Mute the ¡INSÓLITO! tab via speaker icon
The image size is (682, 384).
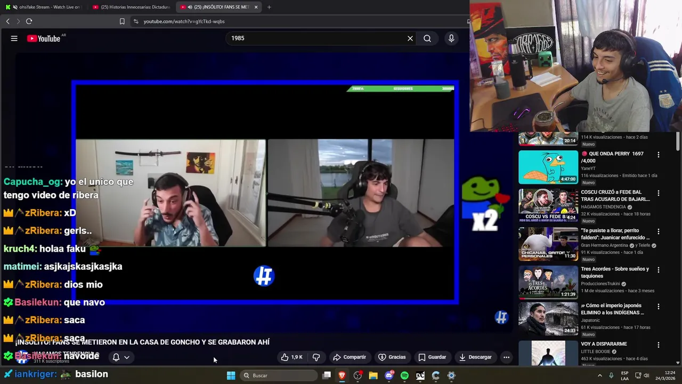190,7
